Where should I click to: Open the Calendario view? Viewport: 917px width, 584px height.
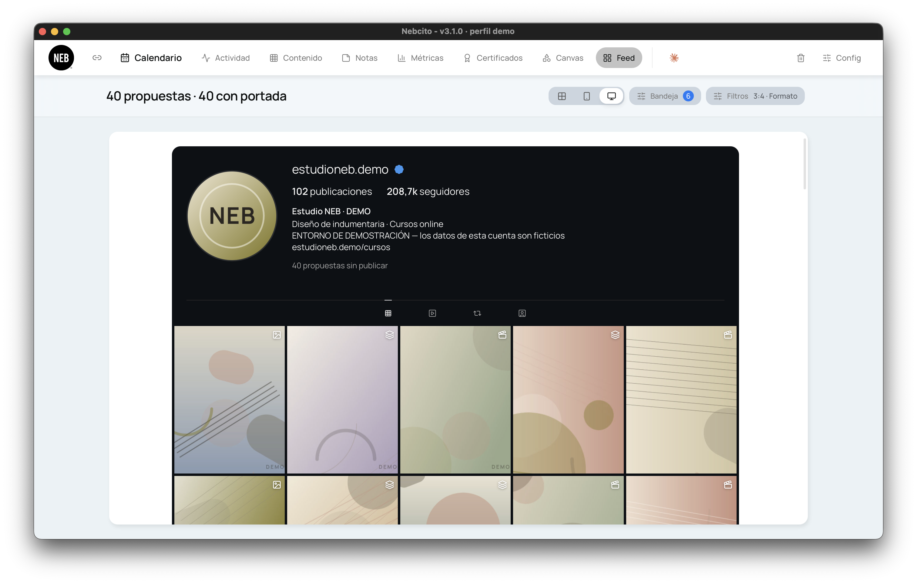[151, 58]
